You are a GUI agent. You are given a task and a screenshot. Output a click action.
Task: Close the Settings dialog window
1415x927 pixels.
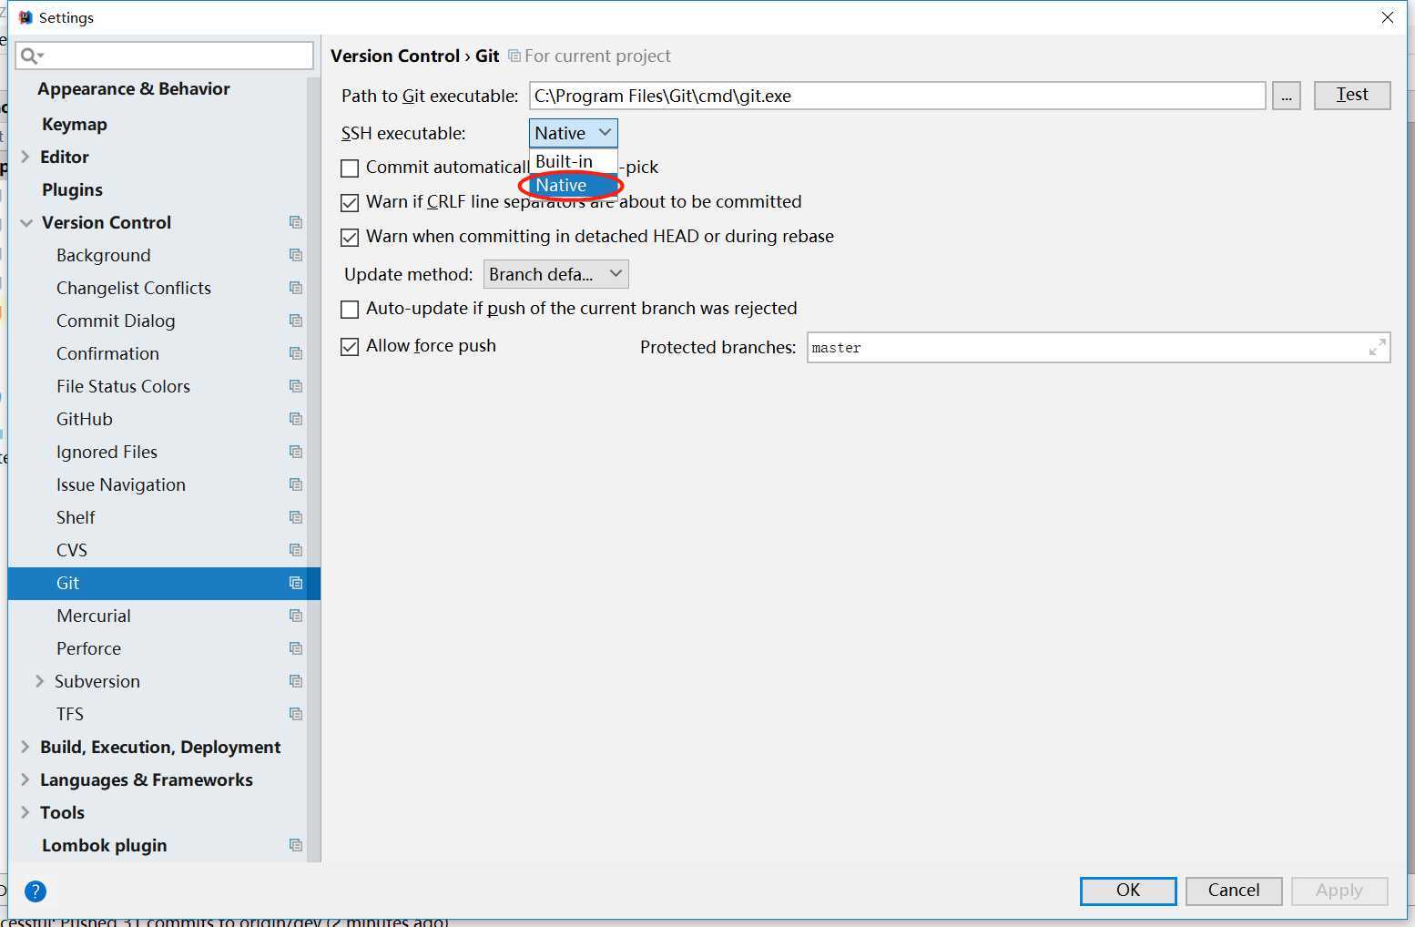tap(1388, 17)
